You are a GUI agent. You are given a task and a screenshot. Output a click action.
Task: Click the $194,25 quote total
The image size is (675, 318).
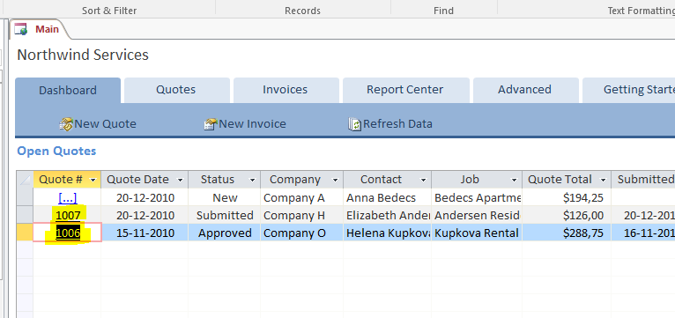567,197
